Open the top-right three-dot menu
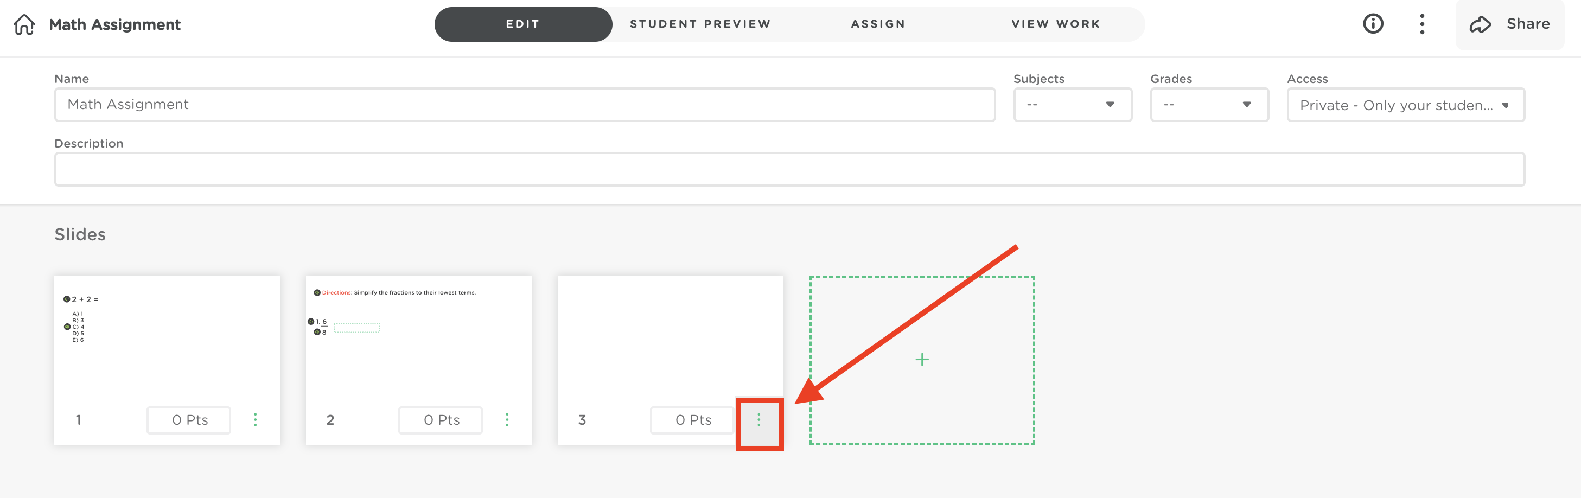The image size is (1581, 498). (x=1421, y=24)
